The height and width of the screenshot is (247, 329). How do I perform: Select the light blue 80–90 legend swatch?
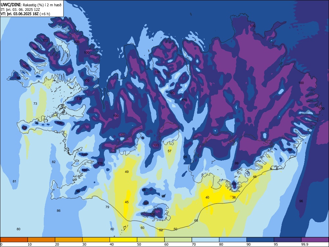233,240
